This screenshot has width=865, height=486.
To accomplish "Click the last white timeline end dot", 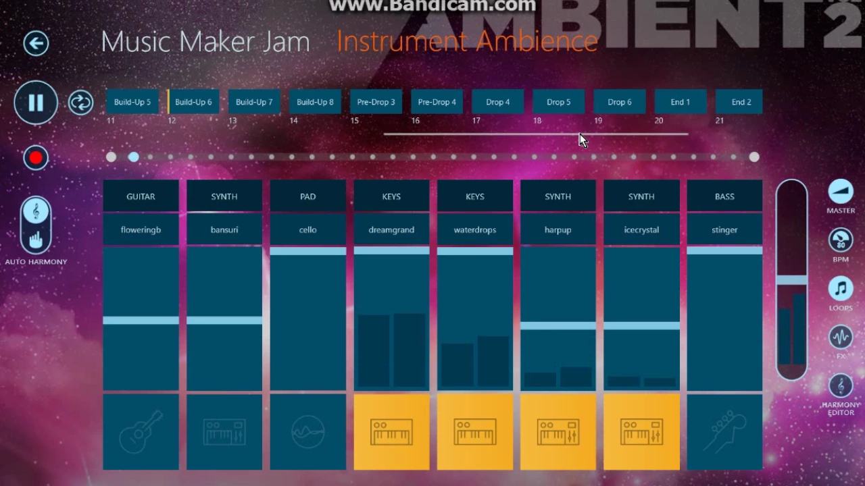I will pyautogui.click(x=754, y=157).
